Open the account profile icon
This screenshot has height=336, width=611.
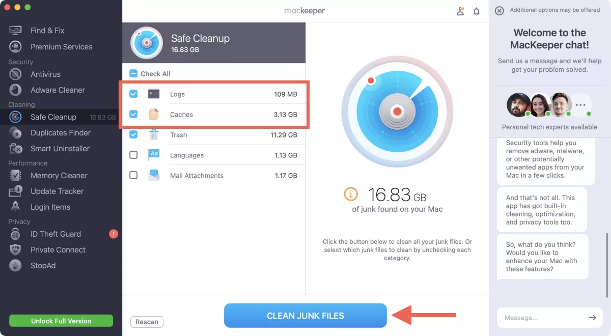coord(460,11)
